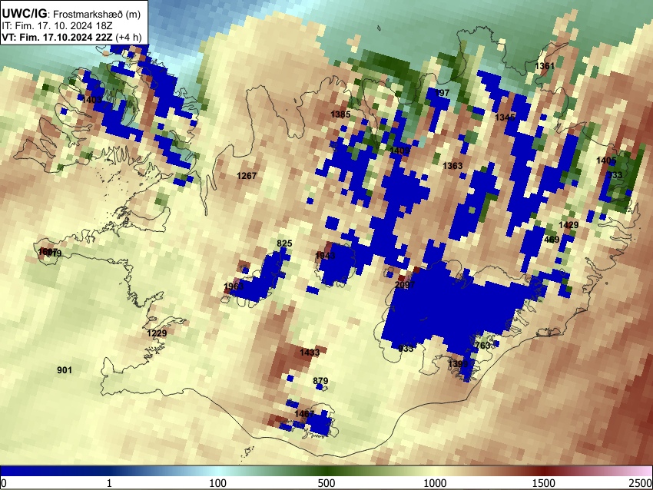Click the map value "1467"

click(x=304, y=414)
